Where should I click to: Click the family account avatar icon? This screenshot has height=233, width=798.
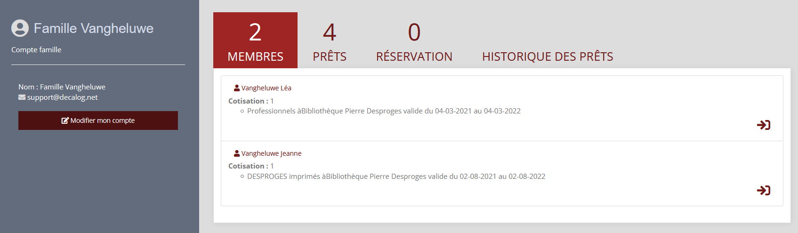(20, 28)
